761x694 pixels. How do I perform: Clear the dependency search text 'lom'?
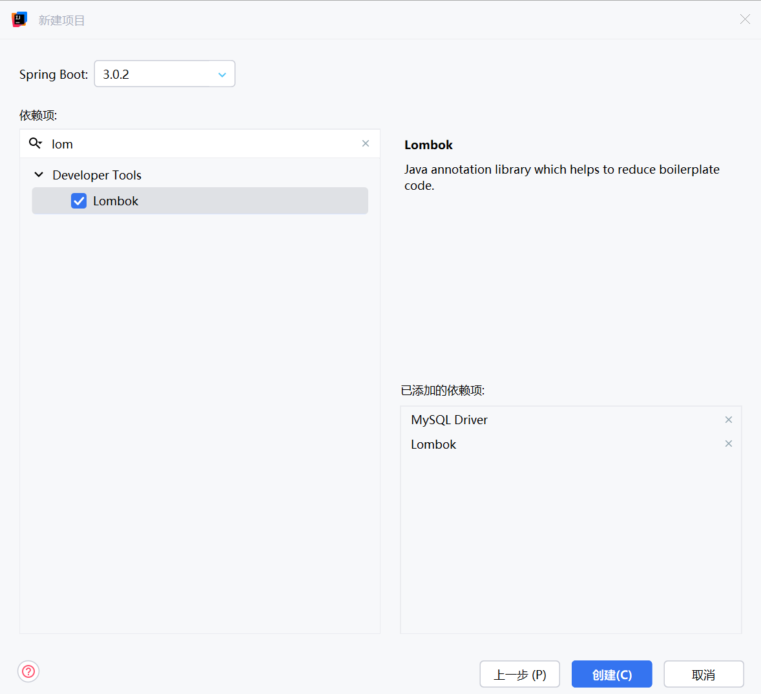coord(366,143)
